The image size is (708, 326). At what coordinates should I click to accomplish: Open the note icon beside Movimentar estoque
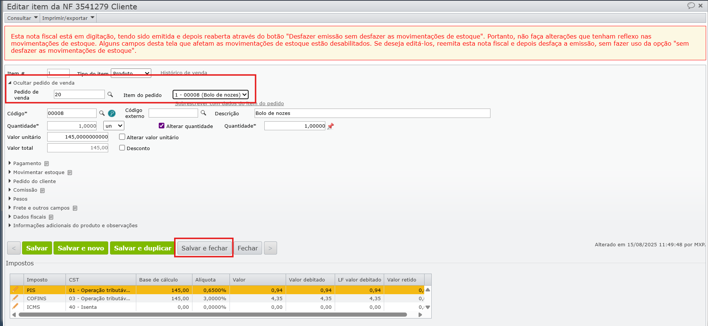click(70, 173)
